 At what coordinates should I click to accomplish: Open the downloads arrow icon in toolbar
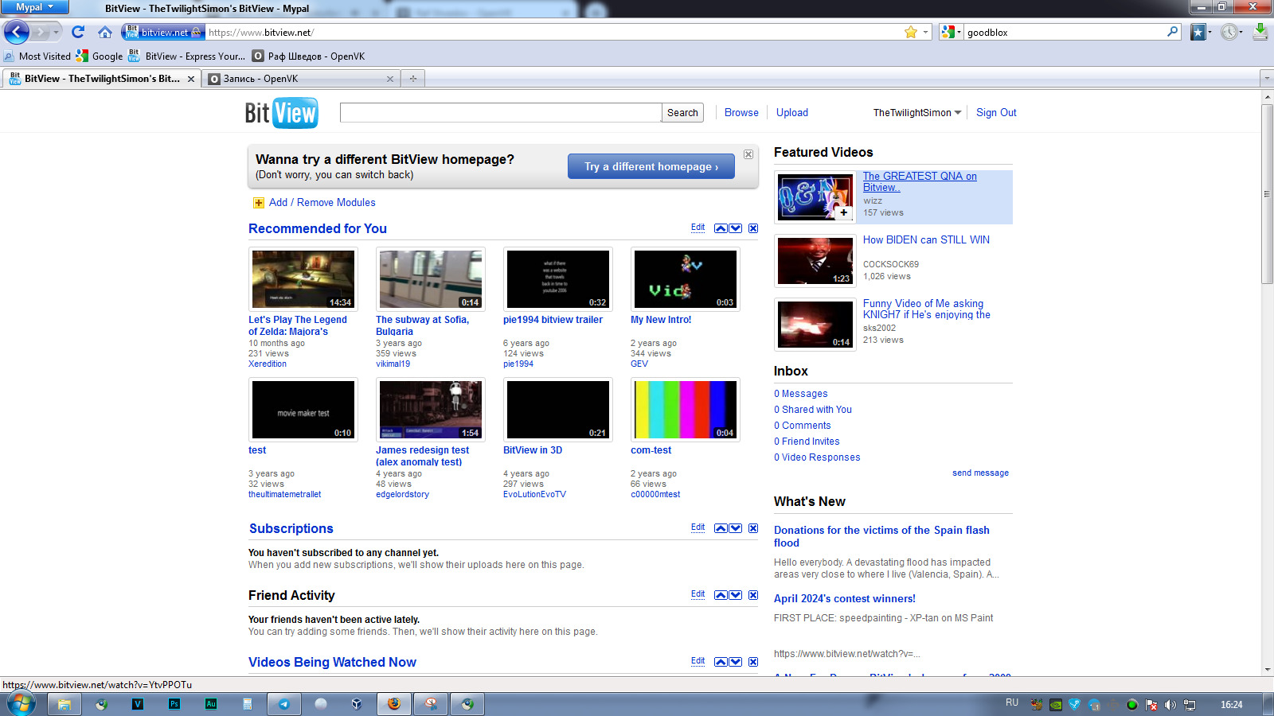[x=1260, y=32]
